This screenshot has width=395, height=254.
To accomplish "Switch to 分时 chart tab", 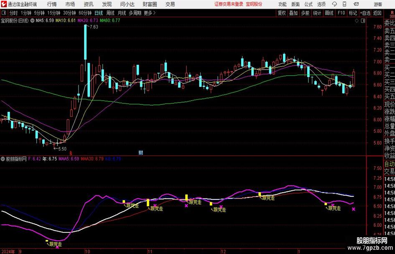I will pos(13,13).
